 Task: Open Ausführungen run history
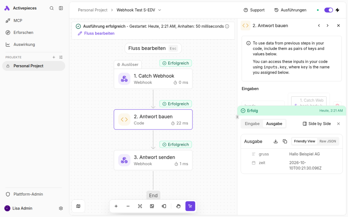pos(291,10)
